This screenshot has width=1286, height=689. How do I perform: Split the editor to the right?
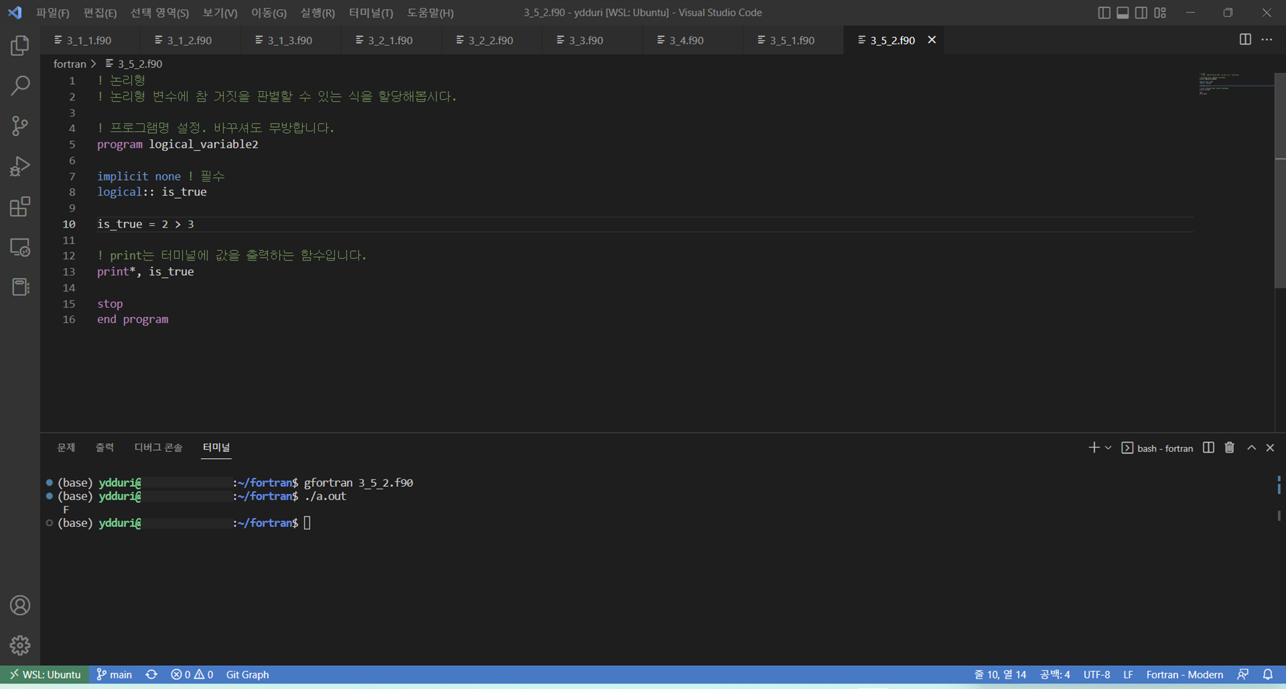(1245, 39)
